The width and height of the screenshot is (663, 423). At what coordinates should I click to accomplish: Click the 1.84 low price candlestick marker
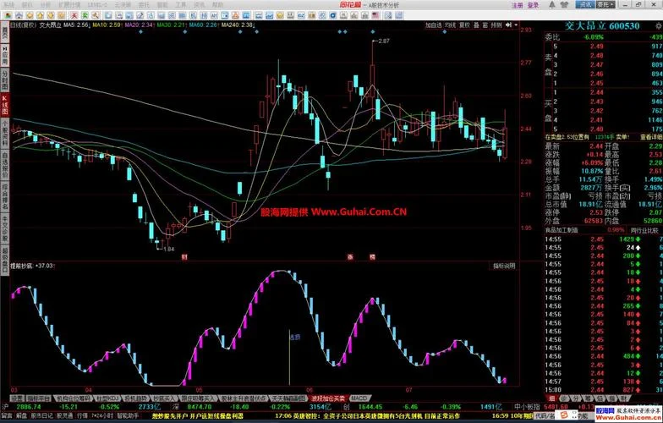point(169,249)
